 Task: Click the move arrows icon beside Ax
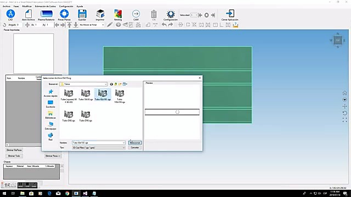(27, 25)
